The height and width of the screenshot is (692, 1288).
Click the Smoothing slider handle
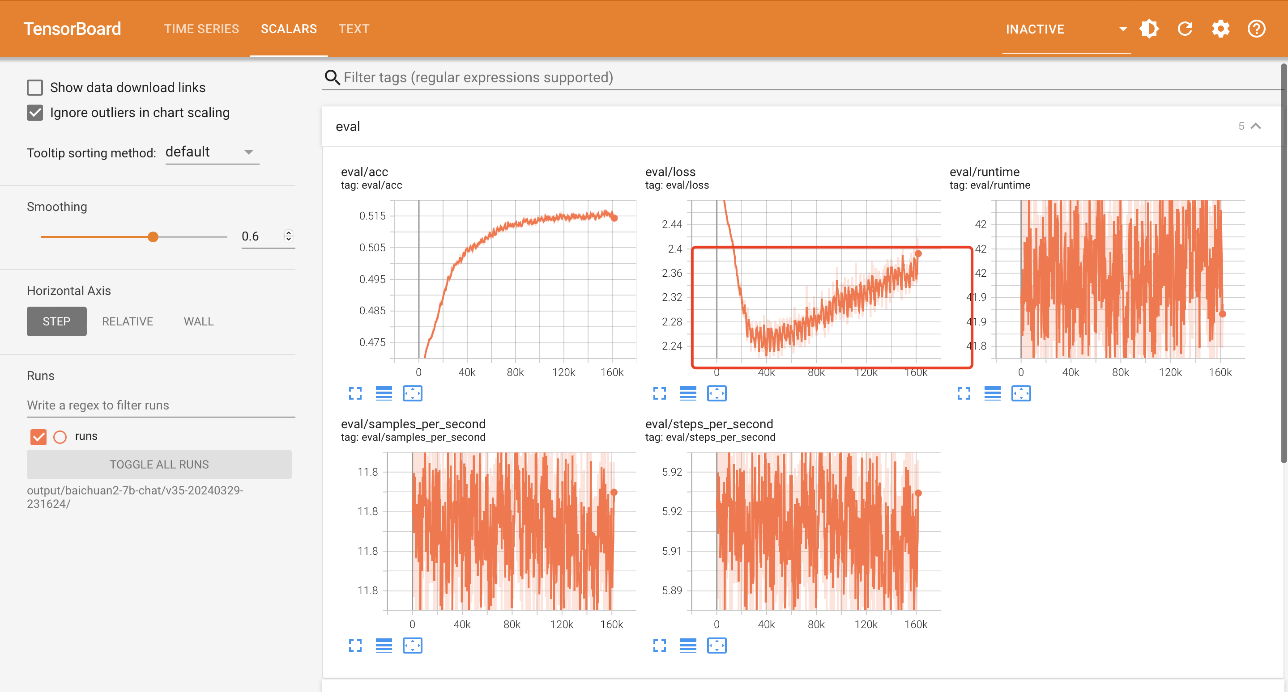tap(153, 236)
